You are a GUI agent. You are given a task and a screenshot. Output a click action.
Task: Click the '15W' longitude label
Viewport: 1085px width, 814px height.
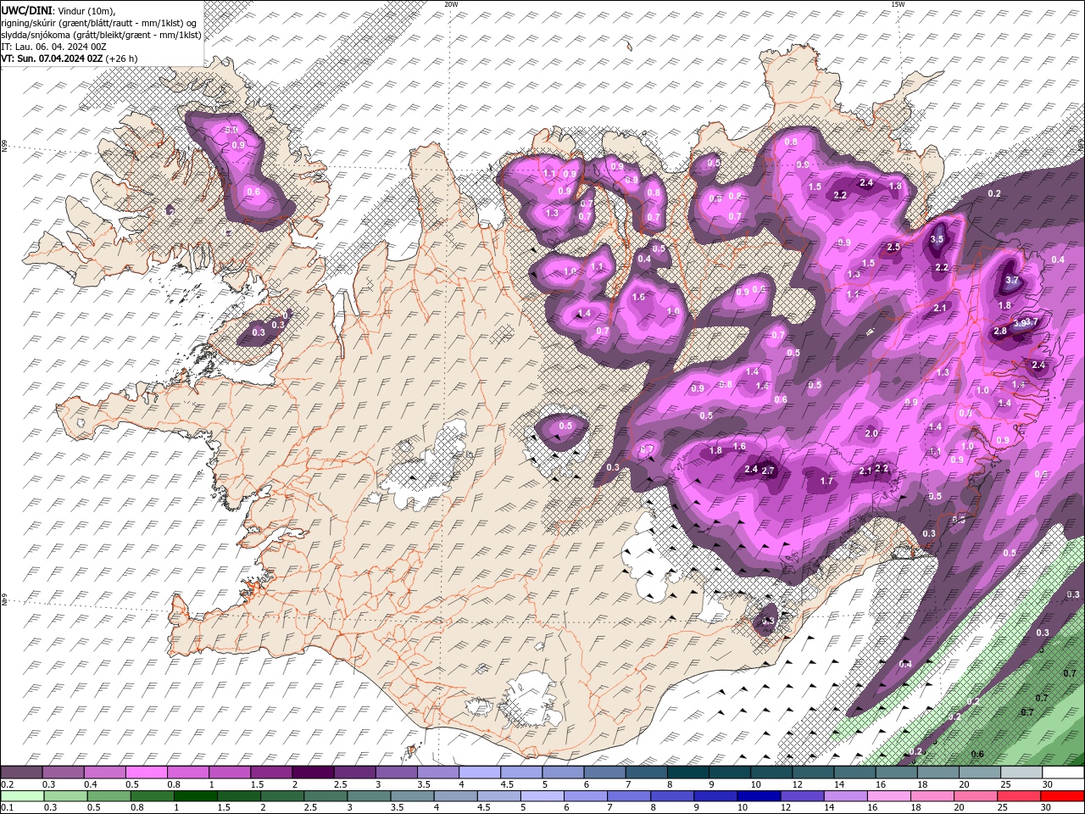pos(898,4)
